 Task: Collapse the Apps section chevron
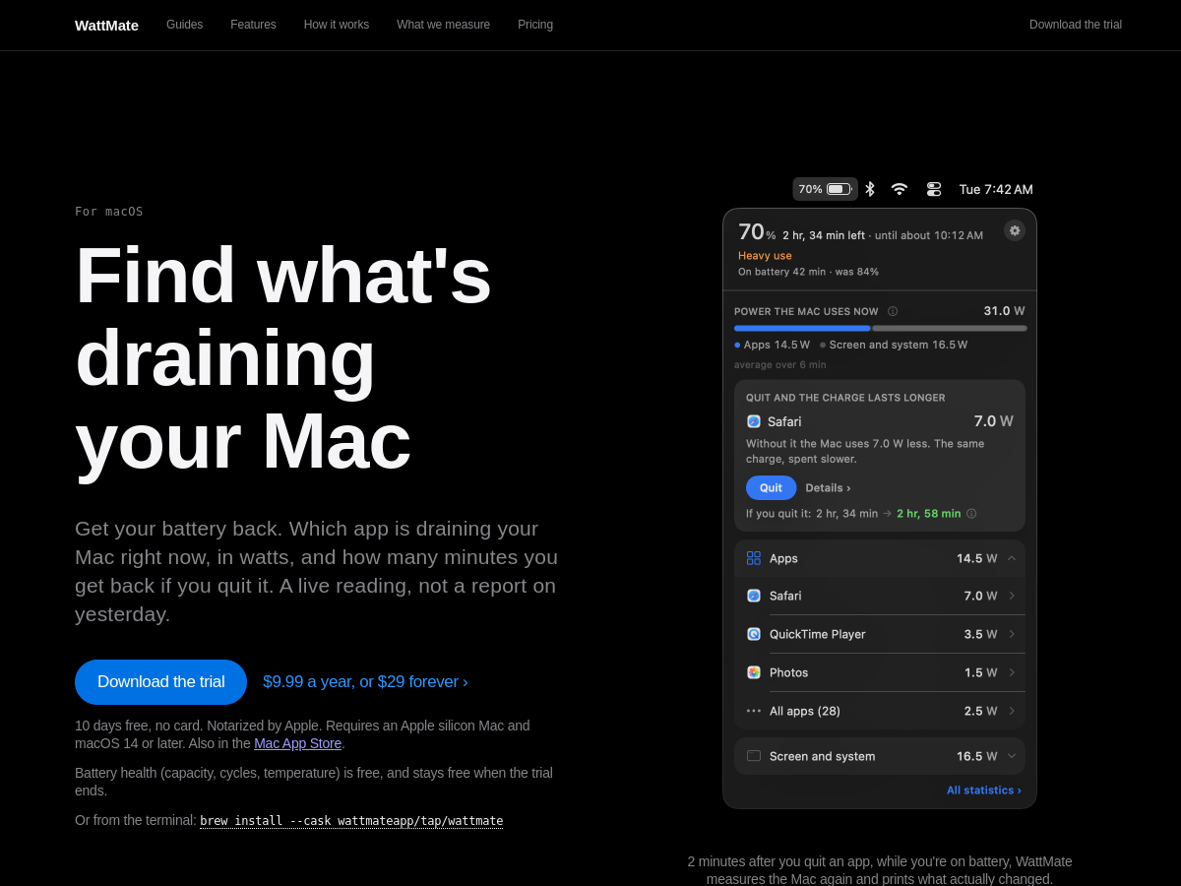[1012, 558]
